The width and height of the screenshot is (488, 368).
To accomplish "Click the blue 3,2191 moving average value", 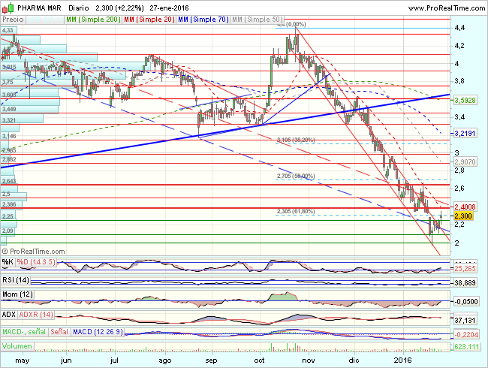I will (465, 134).
